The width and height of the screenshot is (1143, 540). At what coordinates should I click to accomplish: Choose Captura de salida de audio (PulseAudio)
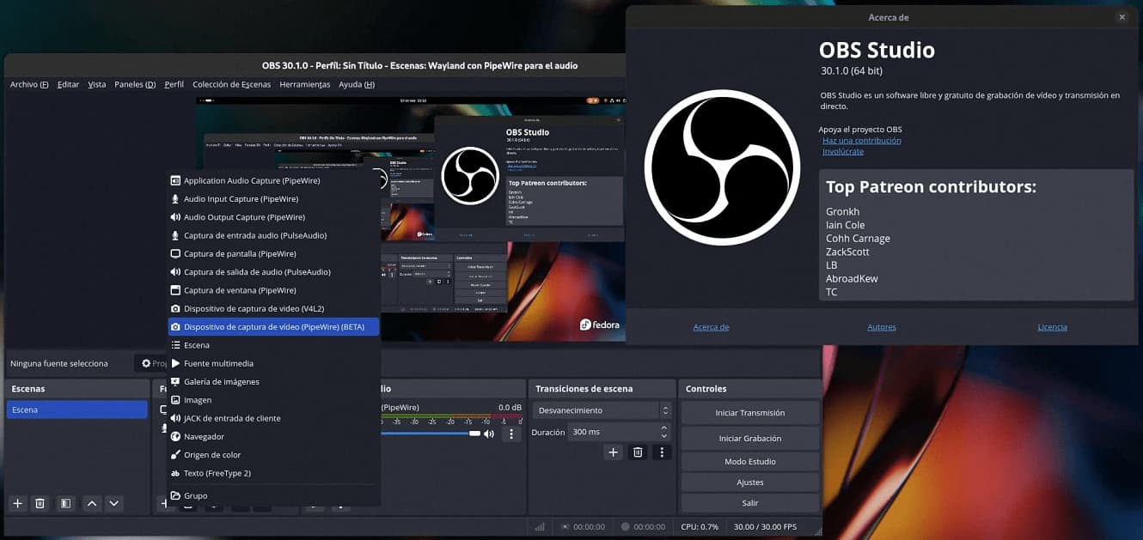274,272
